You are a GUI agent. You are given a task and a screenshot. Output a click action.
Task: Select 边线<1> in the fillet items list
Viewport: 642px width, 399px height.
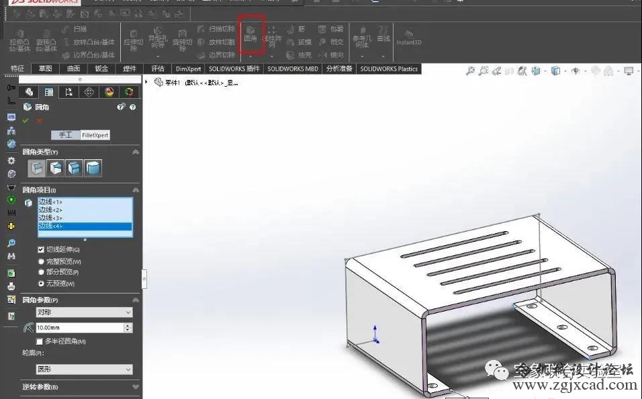click(x=85, y=202)
